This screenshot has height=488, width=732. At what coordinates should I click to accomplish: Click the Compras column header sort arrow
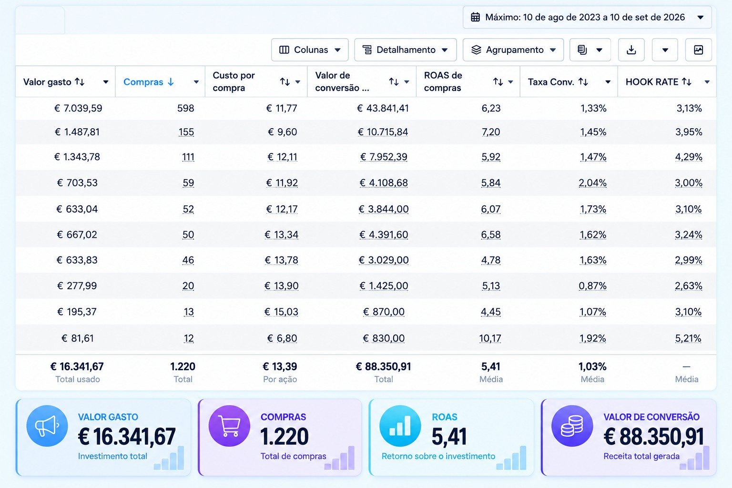click(x=171, y=82)
